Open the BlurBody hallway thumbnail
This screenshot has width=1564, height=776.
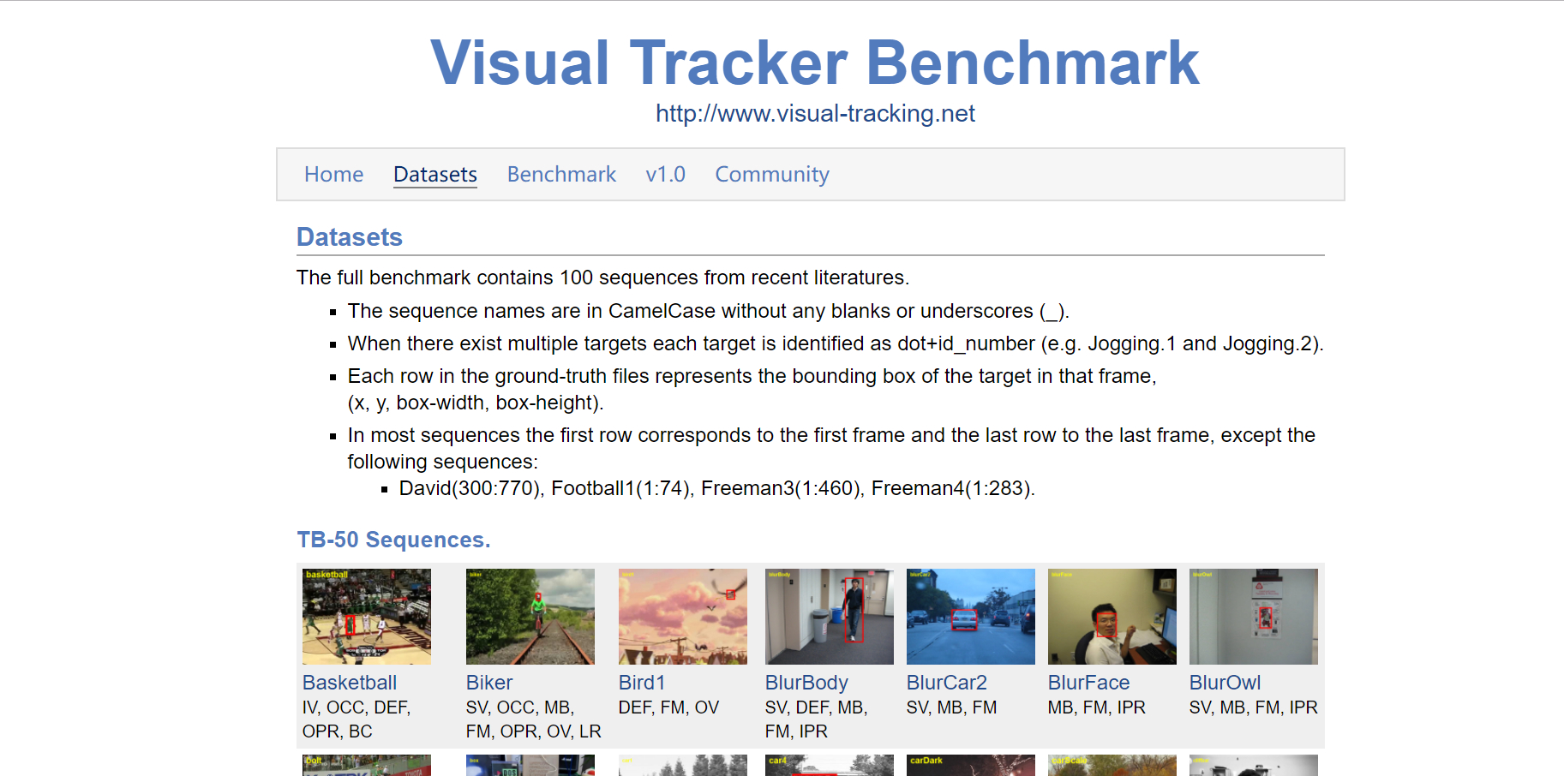pyautogui.click(x=829, y=617)
